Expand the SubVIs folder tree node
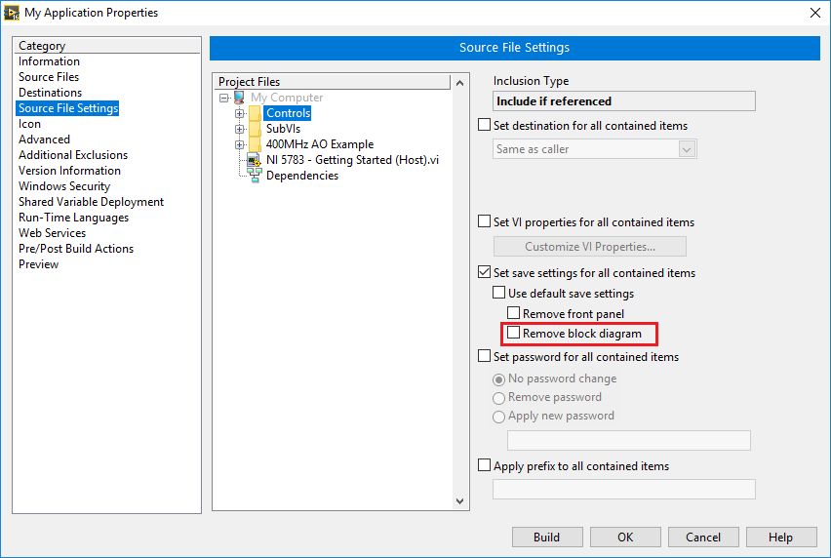Image resolution: width=831 pixels, height=558 pixels. (x=239, y=129)
